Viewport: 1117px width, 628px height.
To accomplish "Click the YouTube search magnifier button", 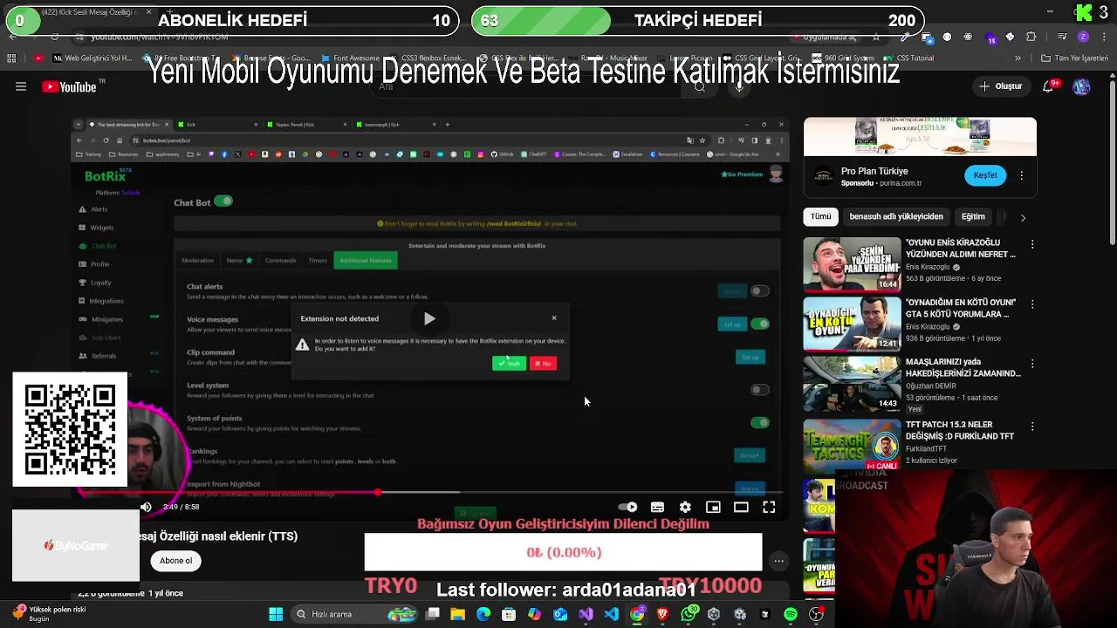I will (699, 86).
